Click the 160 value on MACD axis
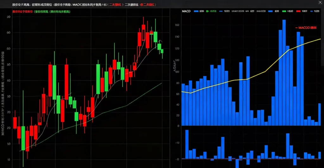Viewport: 324px width, 168px height. (x=177, y=25)
